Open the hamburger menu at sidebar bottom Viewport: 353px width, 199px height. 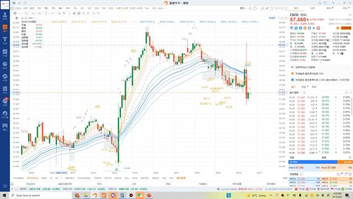(5, 186)
